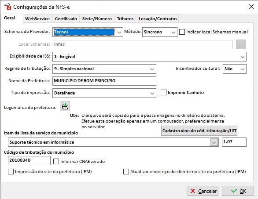Viewport: 258px width, 199px height.
Task: Click the Local Schemas field showing Infisc
Action: pyautogui.click(x=143, y=44)
